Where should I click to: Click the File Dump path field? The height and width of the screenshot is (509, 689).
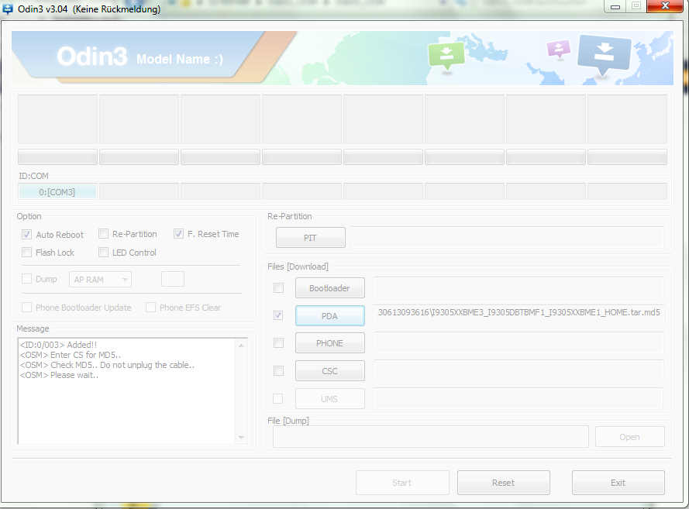point(431,437)
